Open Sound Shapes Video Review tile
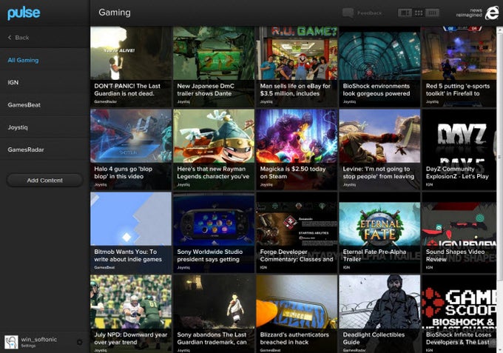 point(459,232)
